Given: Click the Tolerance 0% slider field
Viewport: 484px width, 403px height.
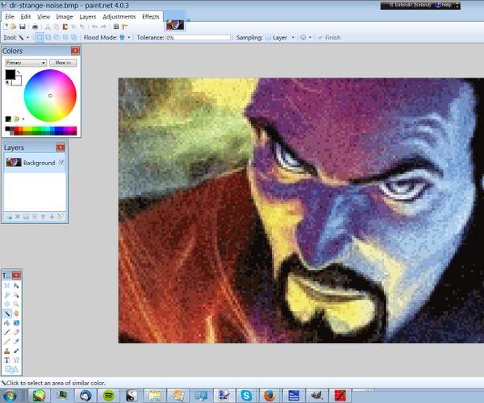Looking at the screenshot, I should tap(198, 38).
